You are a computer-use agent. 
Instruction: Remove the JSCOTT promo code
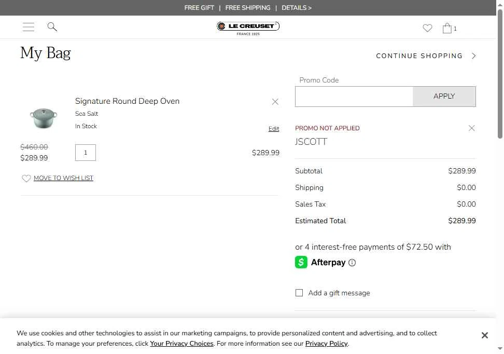click(471, 128)
